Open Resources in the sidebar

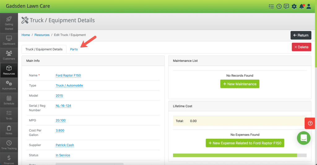click(x=9, y=70)
